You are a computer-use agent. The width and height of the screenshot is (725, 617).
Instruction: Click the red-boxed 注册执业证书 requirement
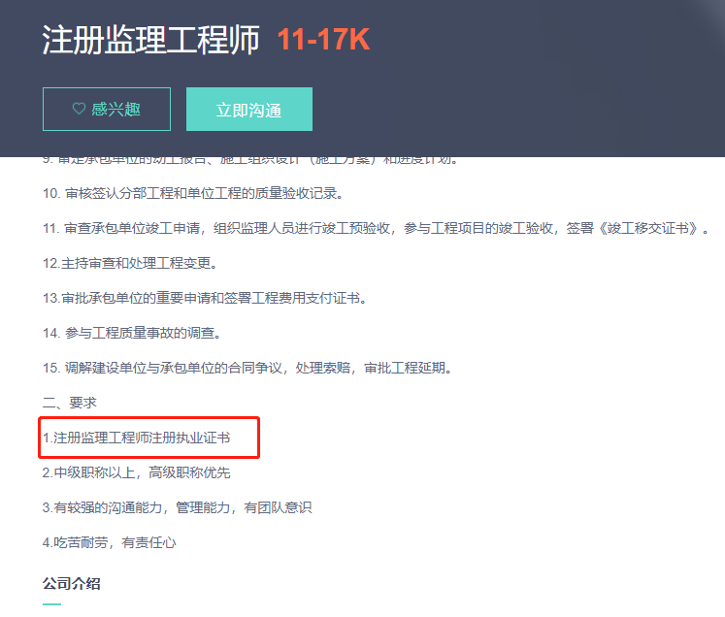point(137,438)
